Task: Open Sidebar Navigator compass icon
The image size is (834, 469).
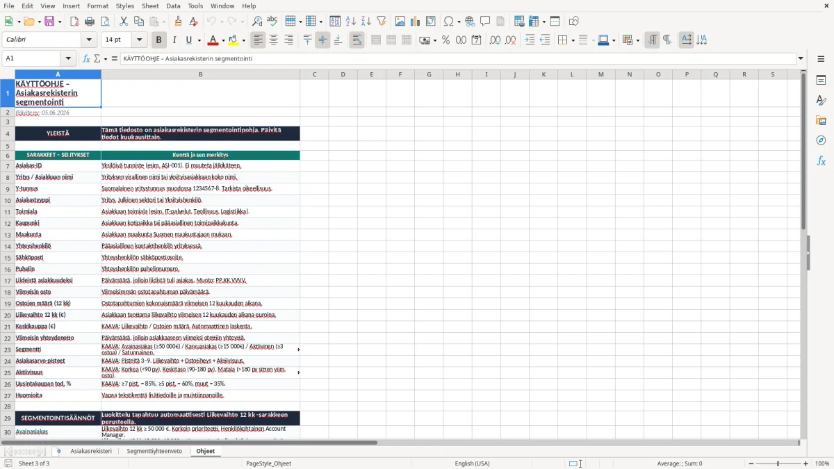Action: point(821,140)
